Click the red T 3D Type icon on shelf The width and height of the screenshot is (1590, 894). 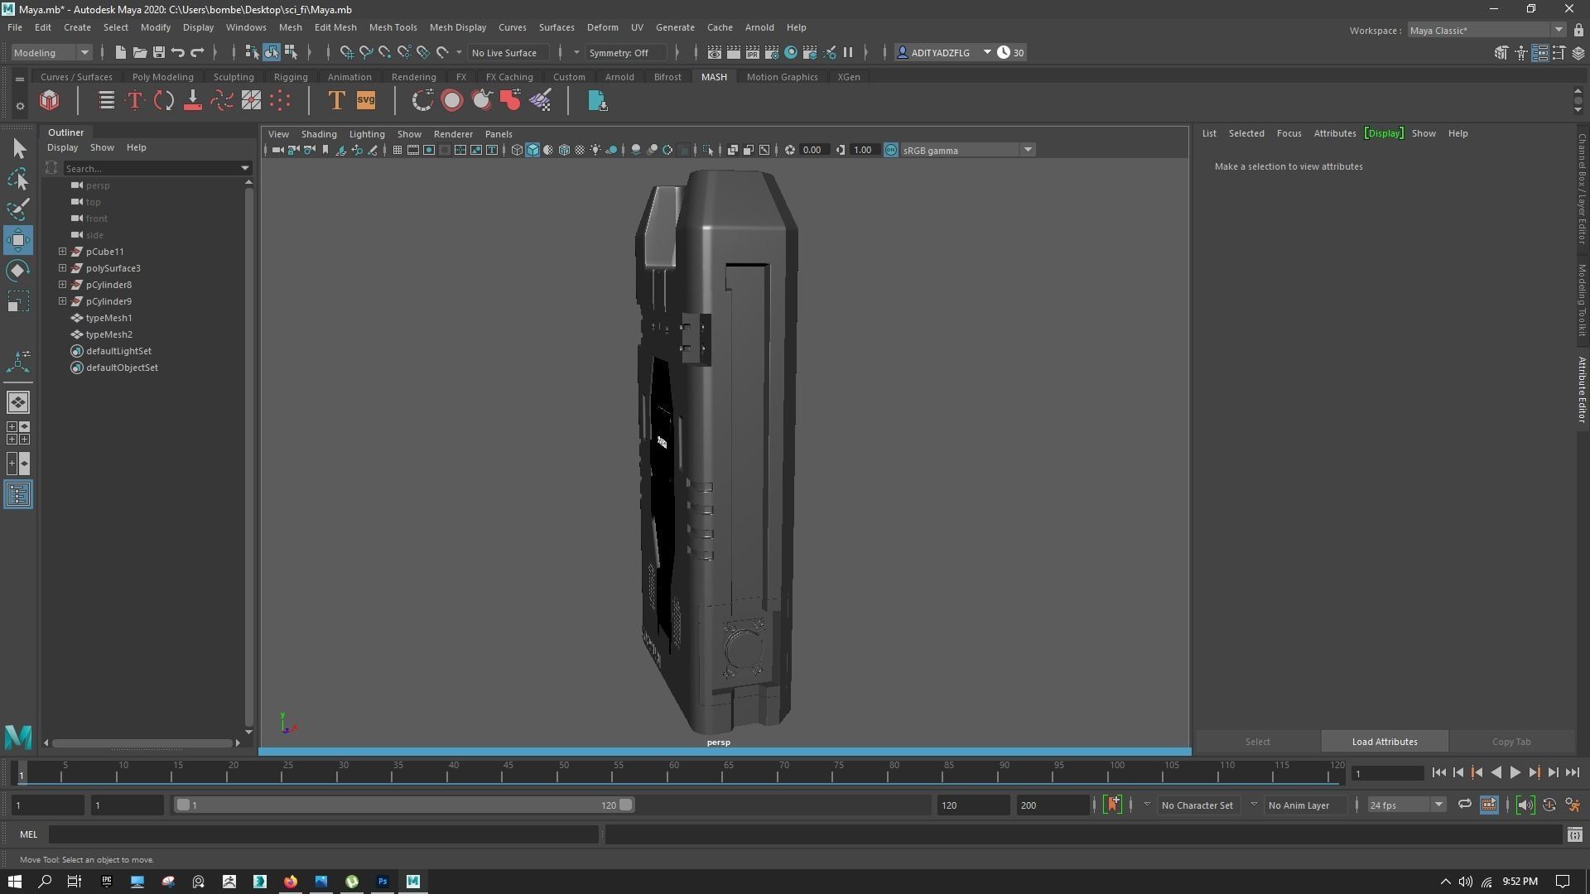pyautogui.click(x=134, y=101)
